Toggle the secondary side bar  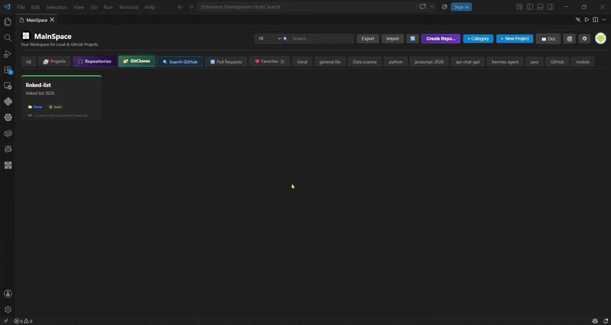point(551,7)
